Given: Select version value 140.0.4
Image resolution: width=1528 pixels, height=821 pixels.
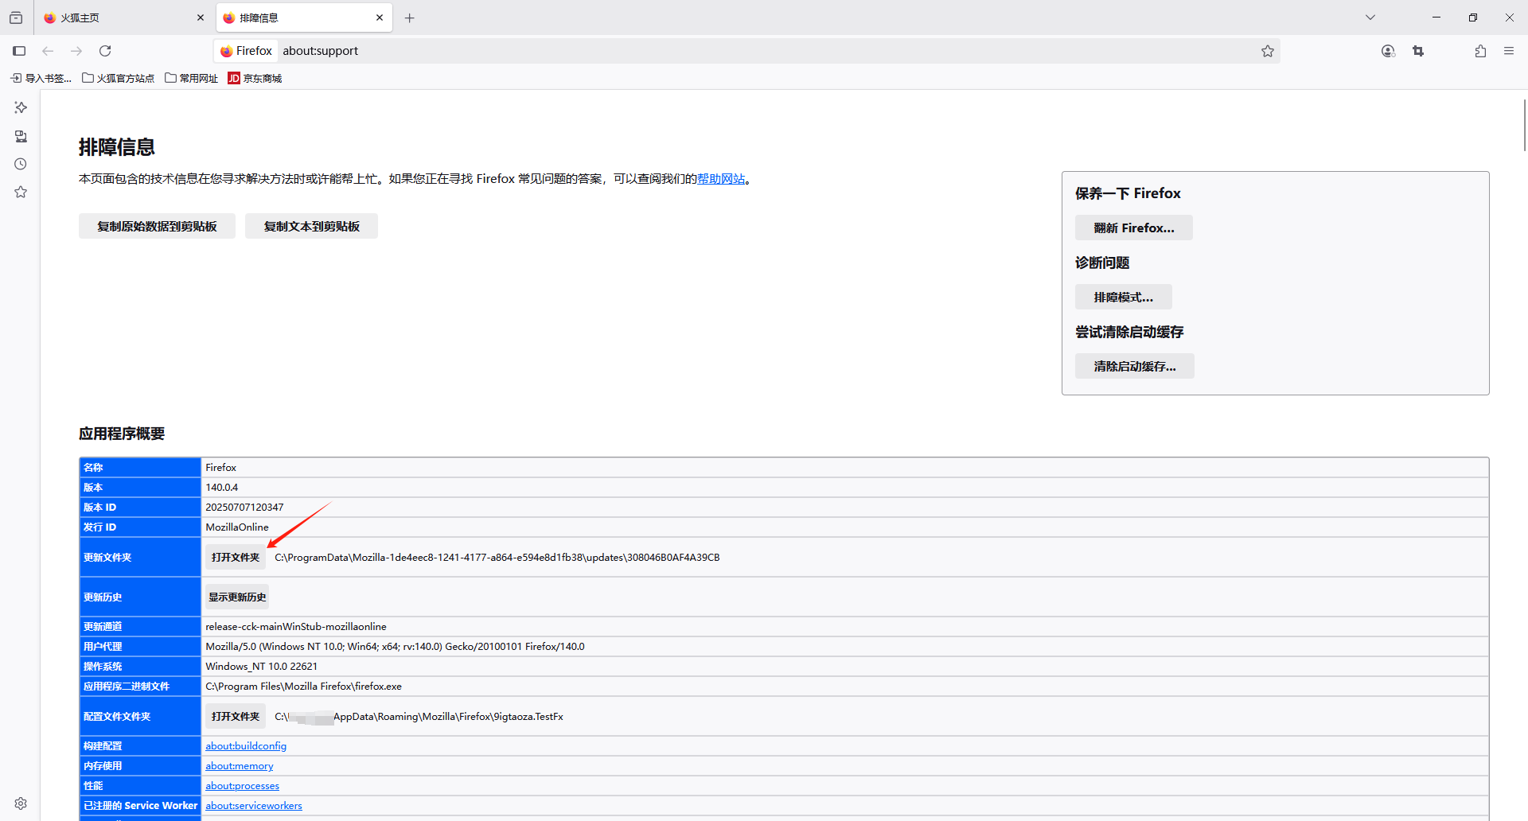Looking at the screenshot, I should 222,487.
